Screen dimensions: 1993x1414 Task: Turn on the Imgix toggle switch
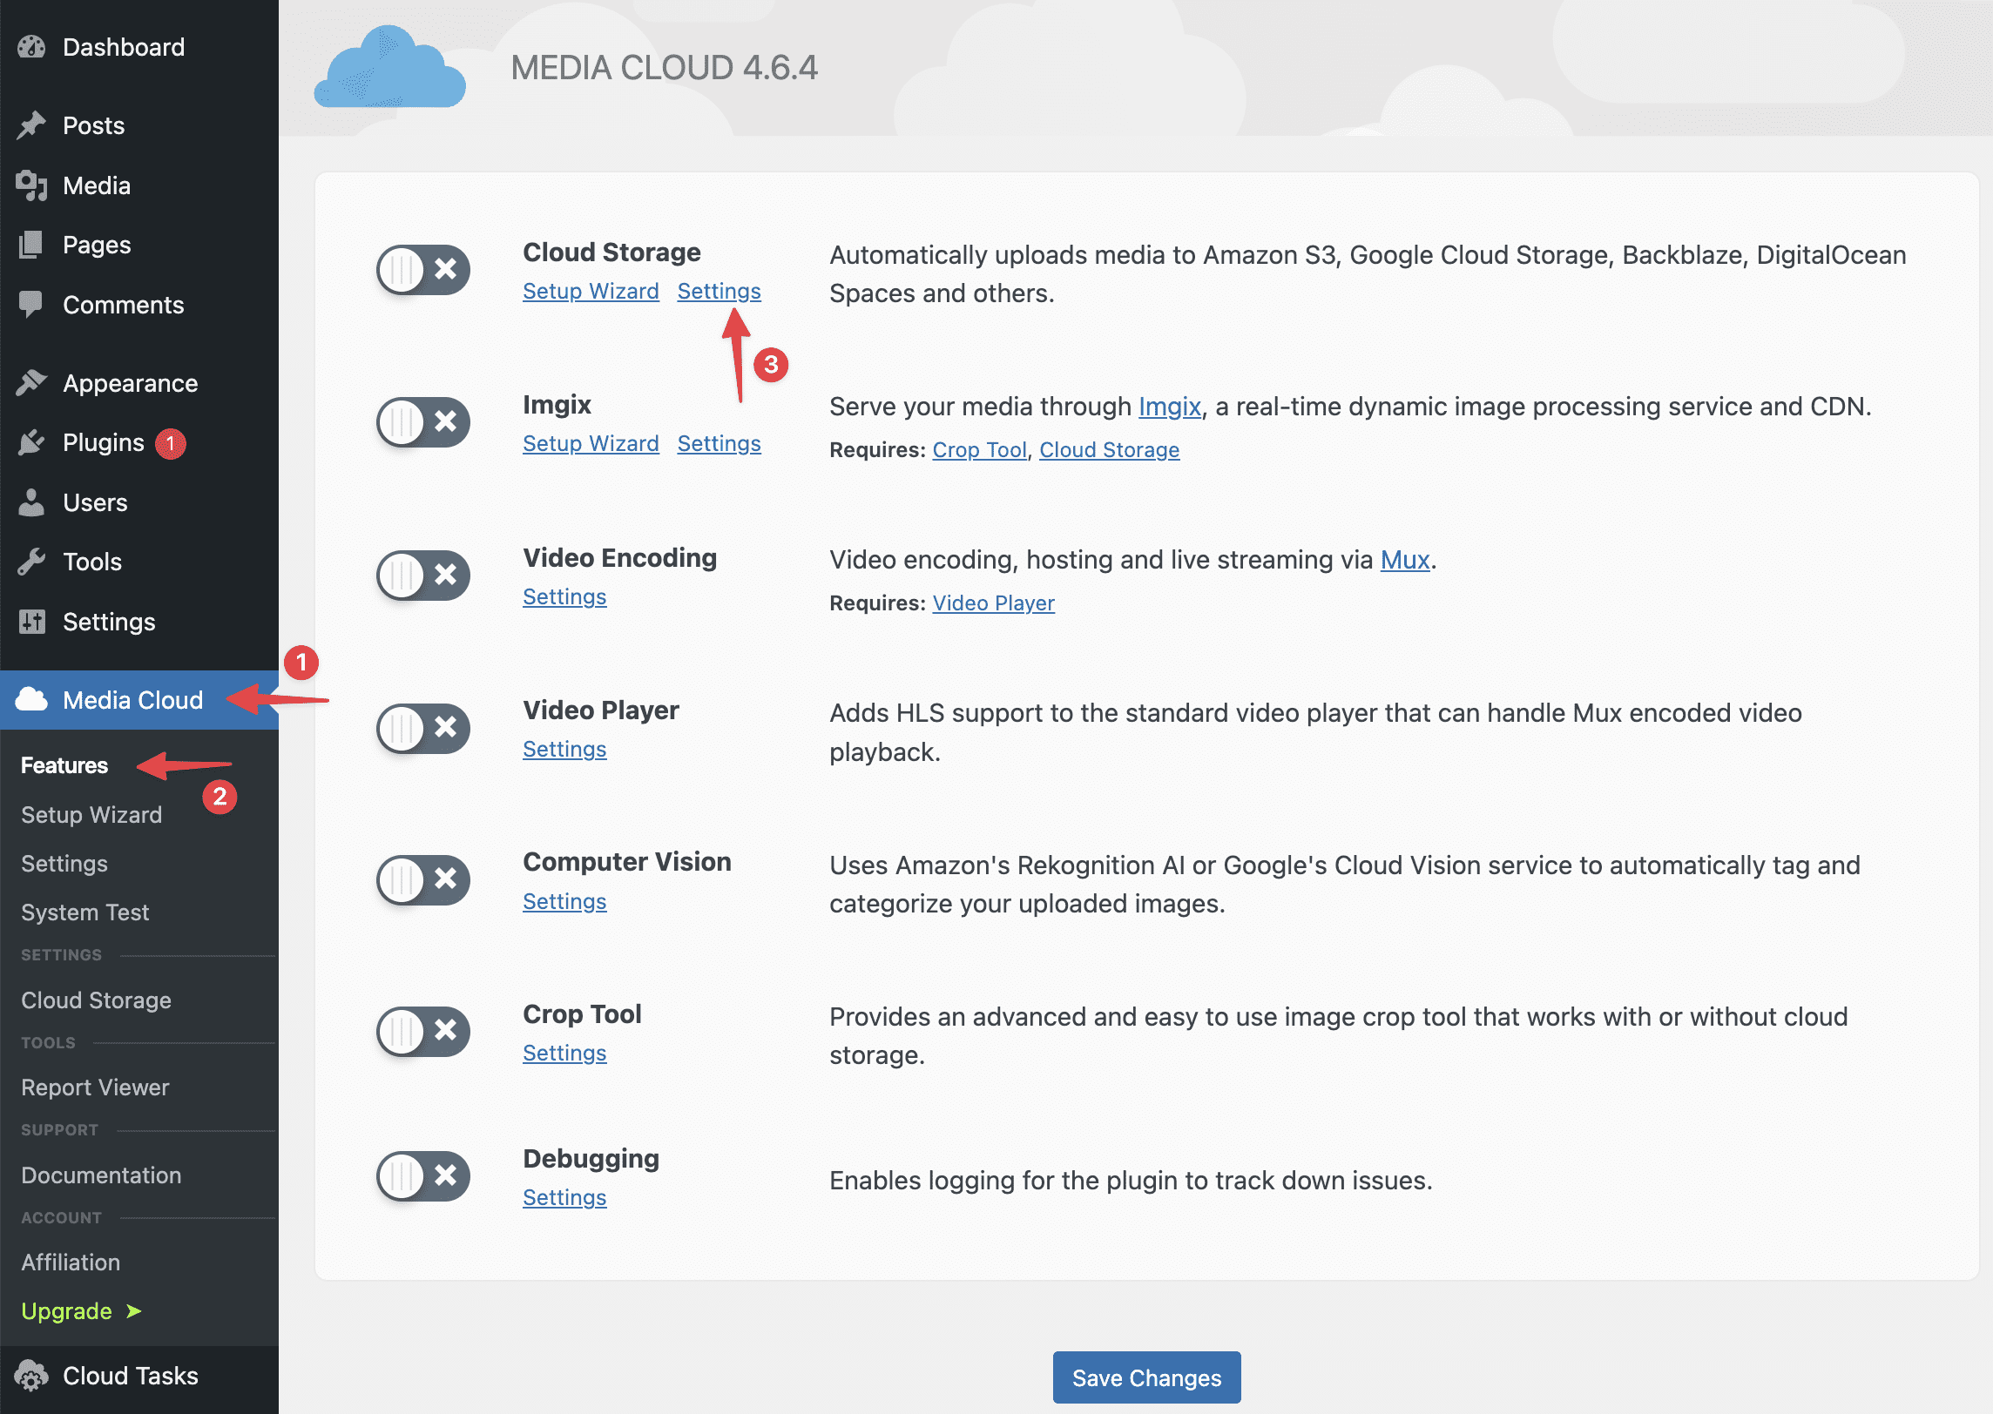[422, 422]
